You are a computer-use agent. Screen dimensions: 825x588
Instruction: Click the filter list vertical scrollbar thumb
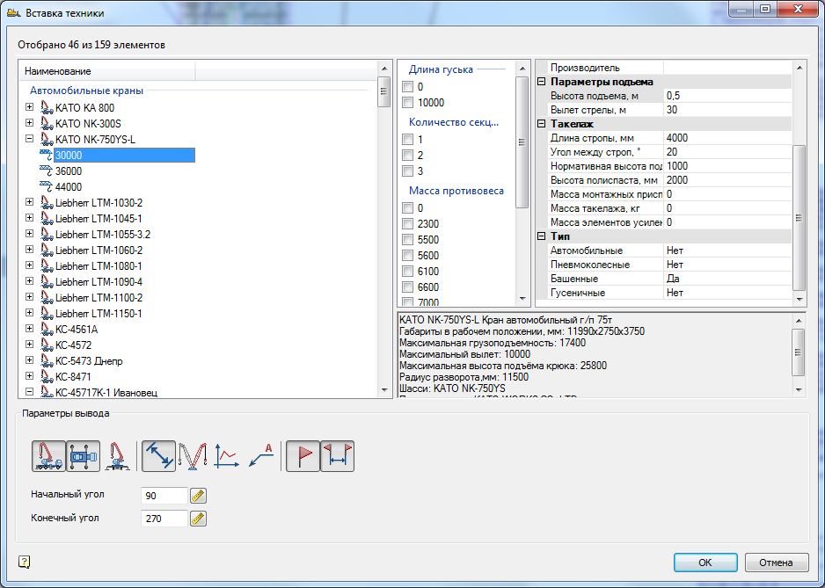coord(522,142)
